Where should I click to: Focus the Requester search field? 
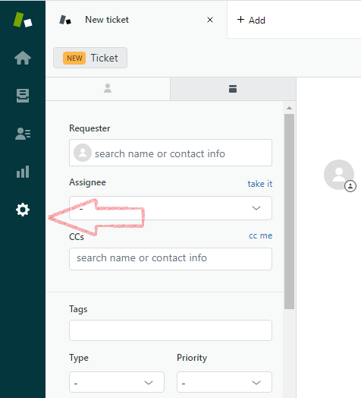pos(171,153)
